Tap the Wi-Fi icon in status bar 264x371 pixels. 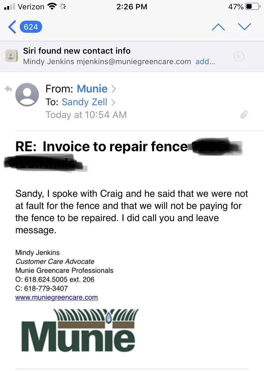point(52,7)
